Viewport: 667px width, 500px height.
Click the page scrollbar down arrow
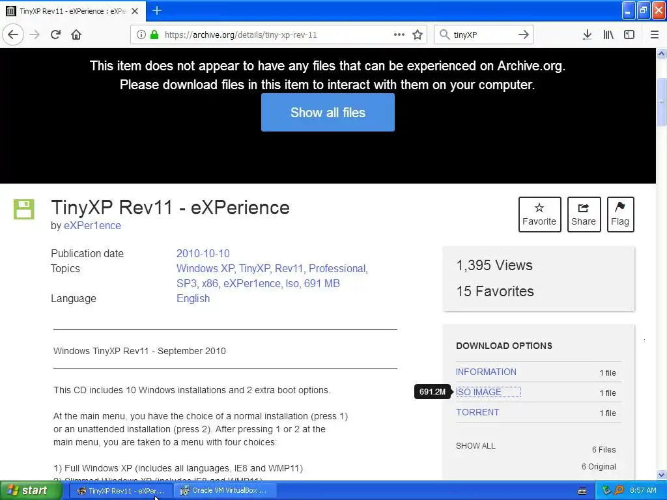coord(662,475)
